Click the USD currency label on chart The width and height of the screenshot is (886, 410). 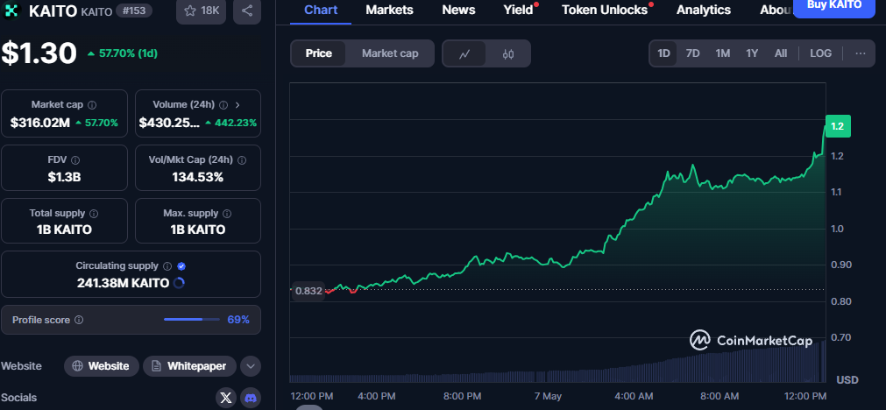pyautogui.click(x=847, y=379)
